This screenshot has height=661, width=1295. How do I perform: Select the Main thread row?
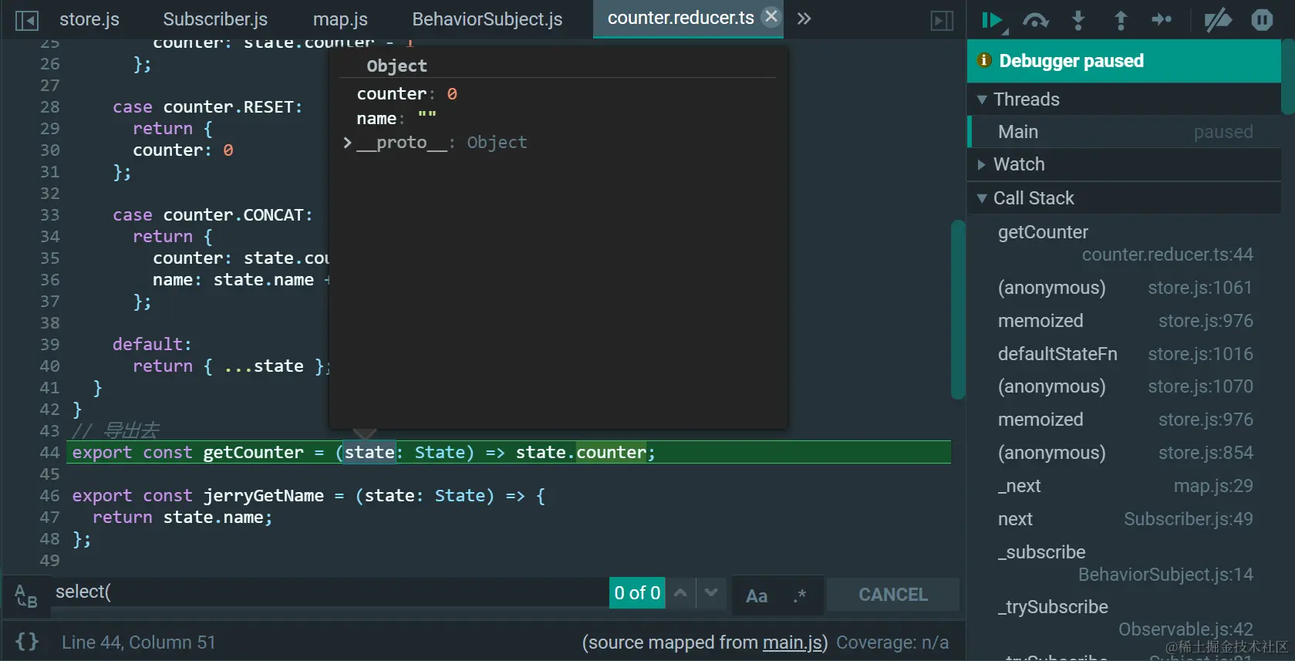click(1124, 132)
